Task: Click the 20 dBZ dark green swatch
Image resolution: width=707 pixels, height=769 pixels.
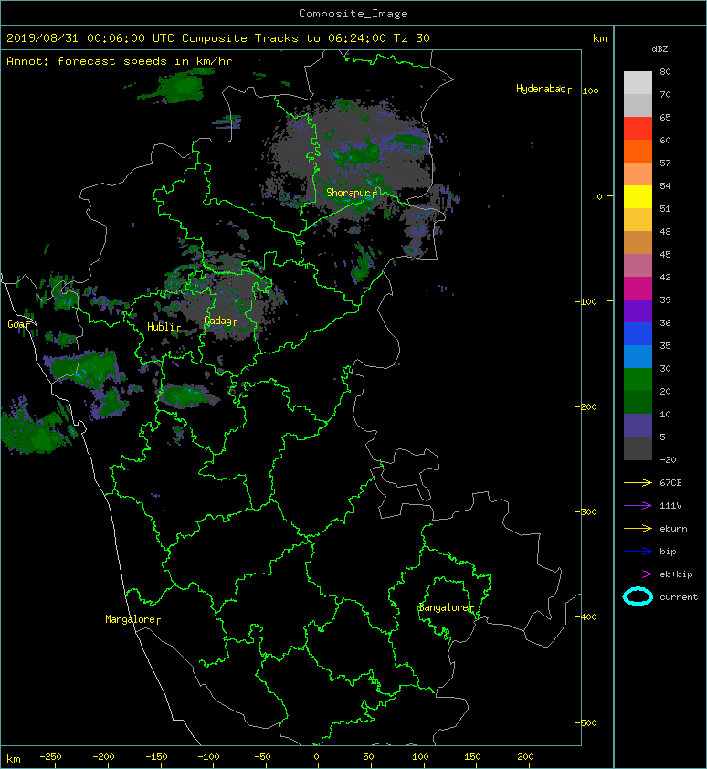Action: (x=638, y=402)
